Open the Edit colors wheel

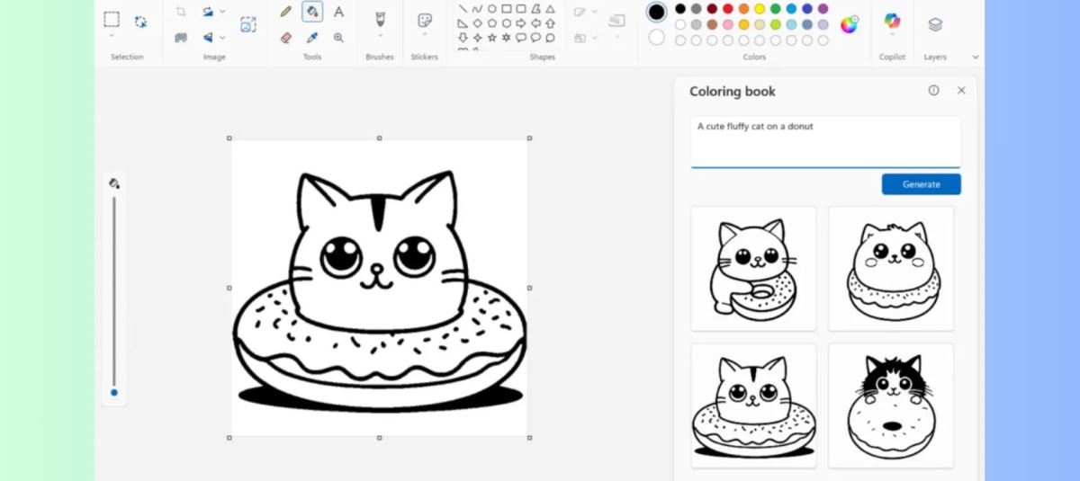click(849, 24)
